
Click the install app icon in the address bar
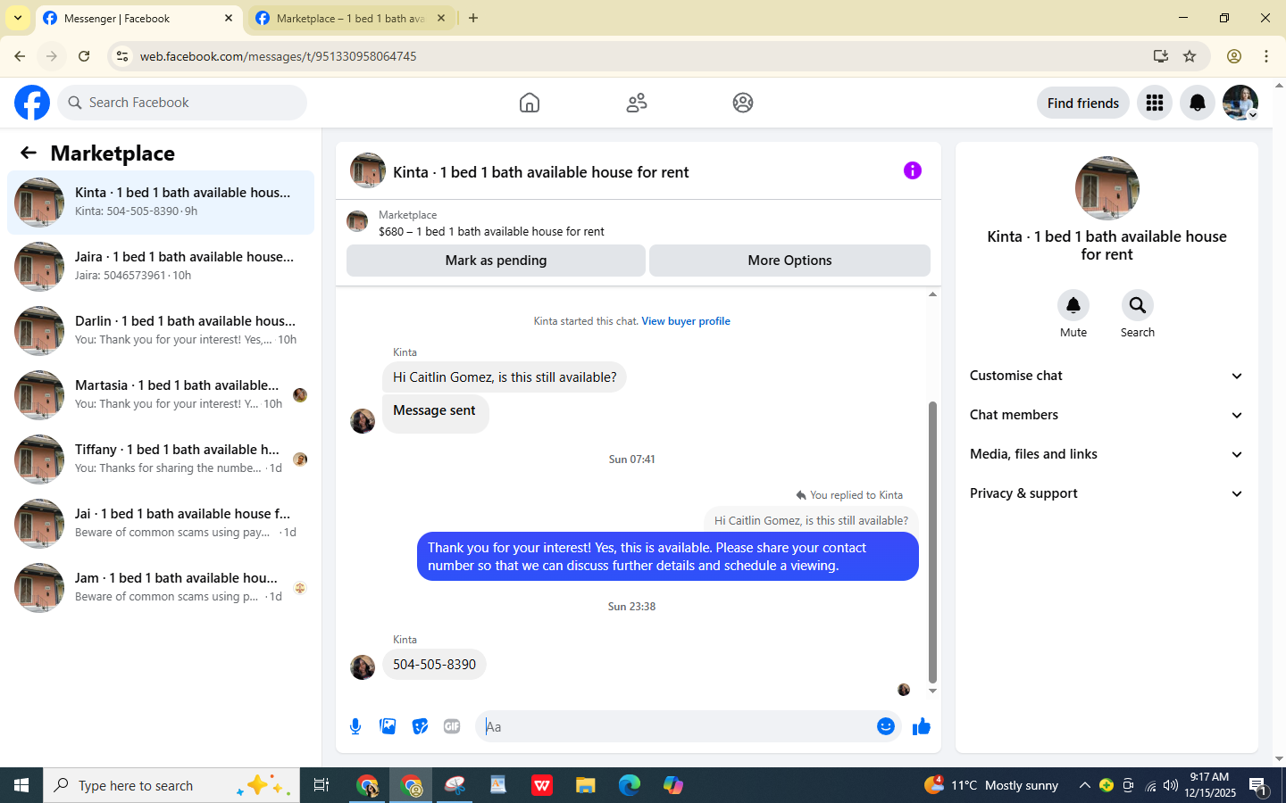click(x=1161, y=56)
